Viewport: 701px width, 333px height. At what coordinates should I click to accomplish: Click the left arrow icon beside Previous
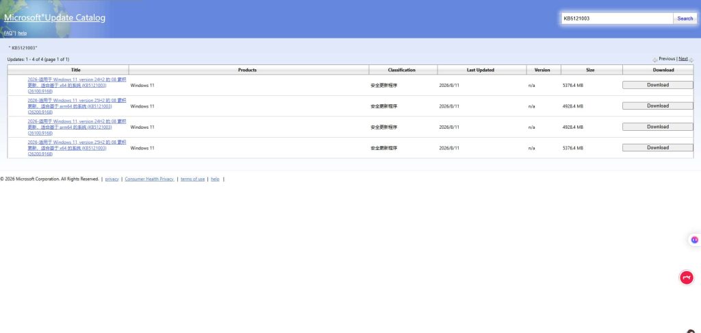click(655, 60)
